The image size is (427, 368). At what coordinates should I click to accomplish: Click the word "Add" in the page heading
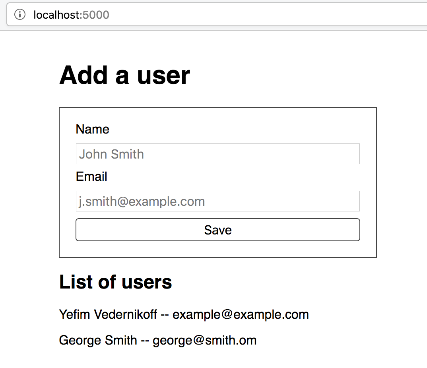click(83, 75)
